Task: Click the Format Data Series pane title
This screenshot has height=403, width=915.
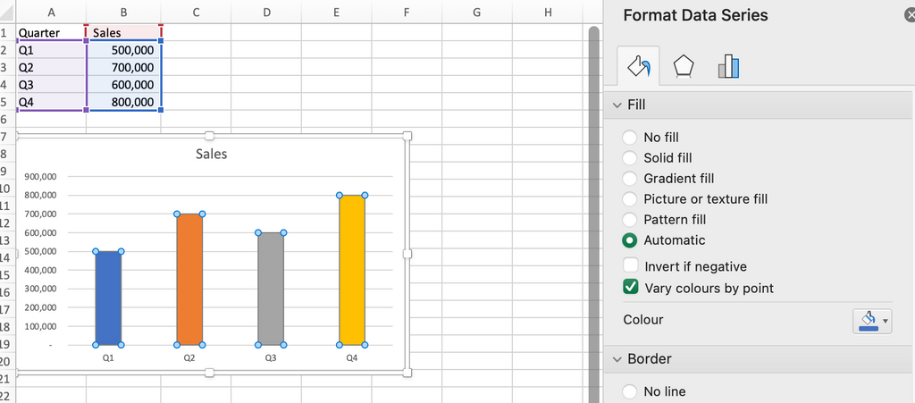Action: pyautogui.click(x=695, y=15)
